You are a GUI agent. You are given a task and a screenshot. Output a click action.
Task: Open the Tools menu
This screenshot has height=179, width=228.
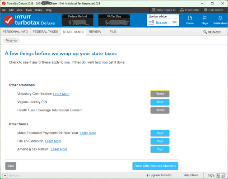pos(28,10)
